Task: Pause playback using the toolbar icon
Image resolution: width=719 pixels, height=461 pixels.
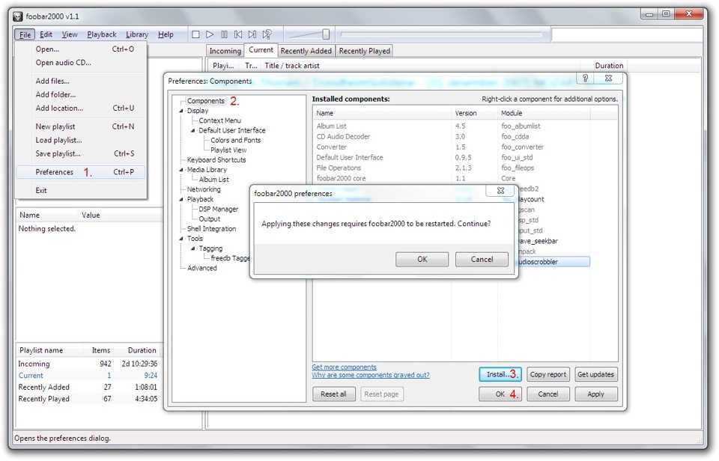Action: [x=224, y=34]
